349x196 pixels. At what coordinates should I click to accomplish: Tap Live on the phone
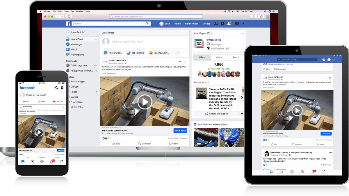[26, 101]
